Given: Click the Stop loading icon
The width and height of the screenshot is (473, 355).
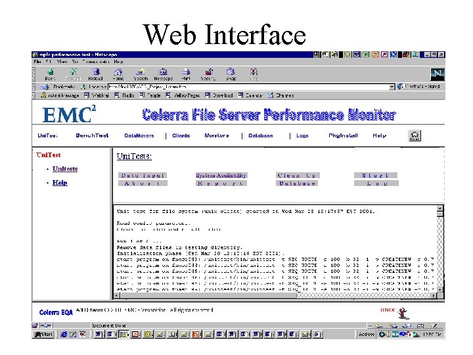Looking at the screenshot, I should pyautogui.click(x=254, y=74).
